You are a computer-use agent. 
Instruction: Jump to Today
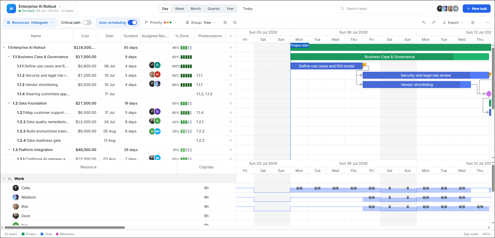(248, 9)
